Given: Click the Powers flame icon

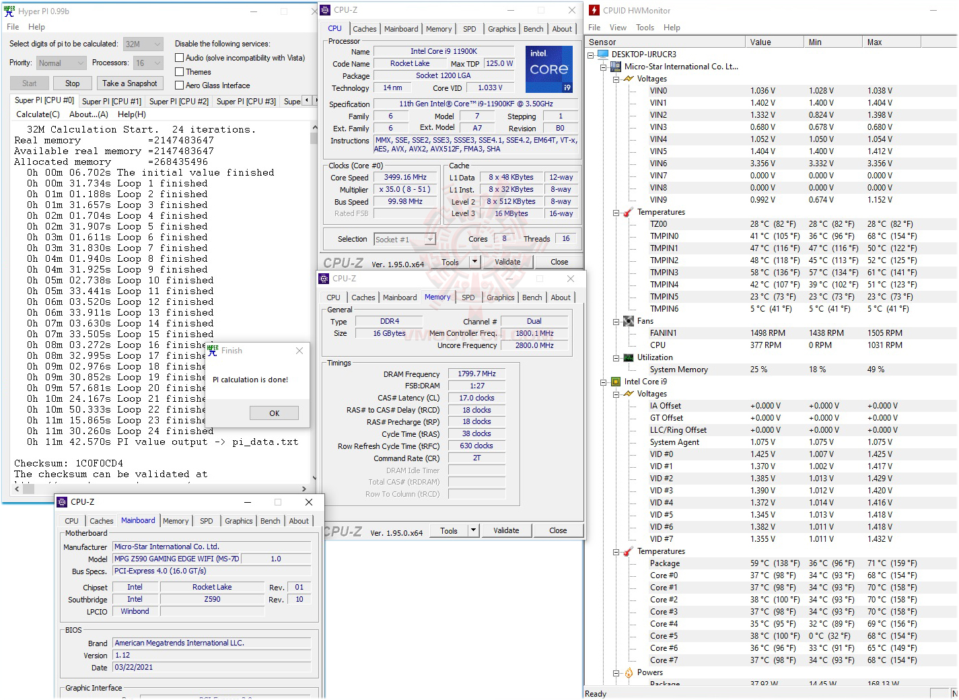Looking at the screenshot, I should tap(629, 672).
